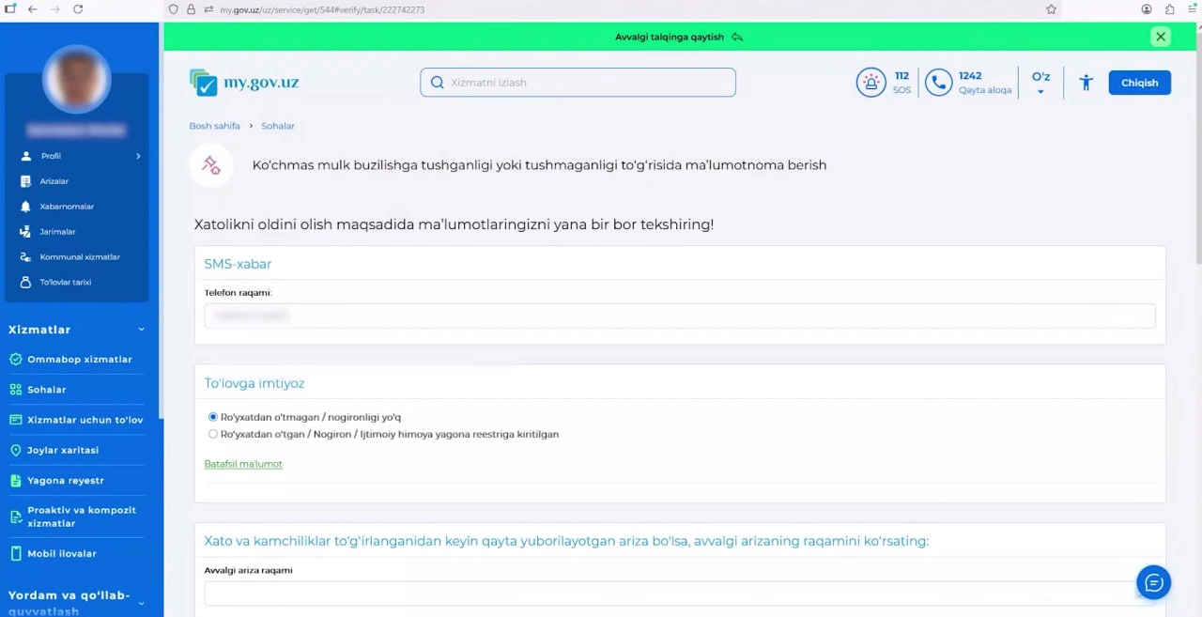
Task: Open Ommabop xizmatlar menu item
Action: pyautogui.click(x=79, y=360)
